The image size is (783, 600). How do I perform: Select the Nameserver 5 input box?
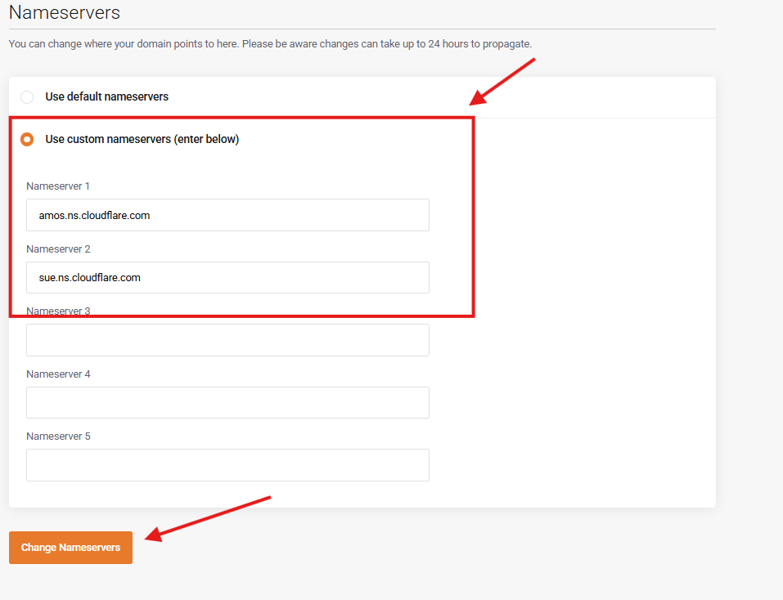click(x=227, y=465)
